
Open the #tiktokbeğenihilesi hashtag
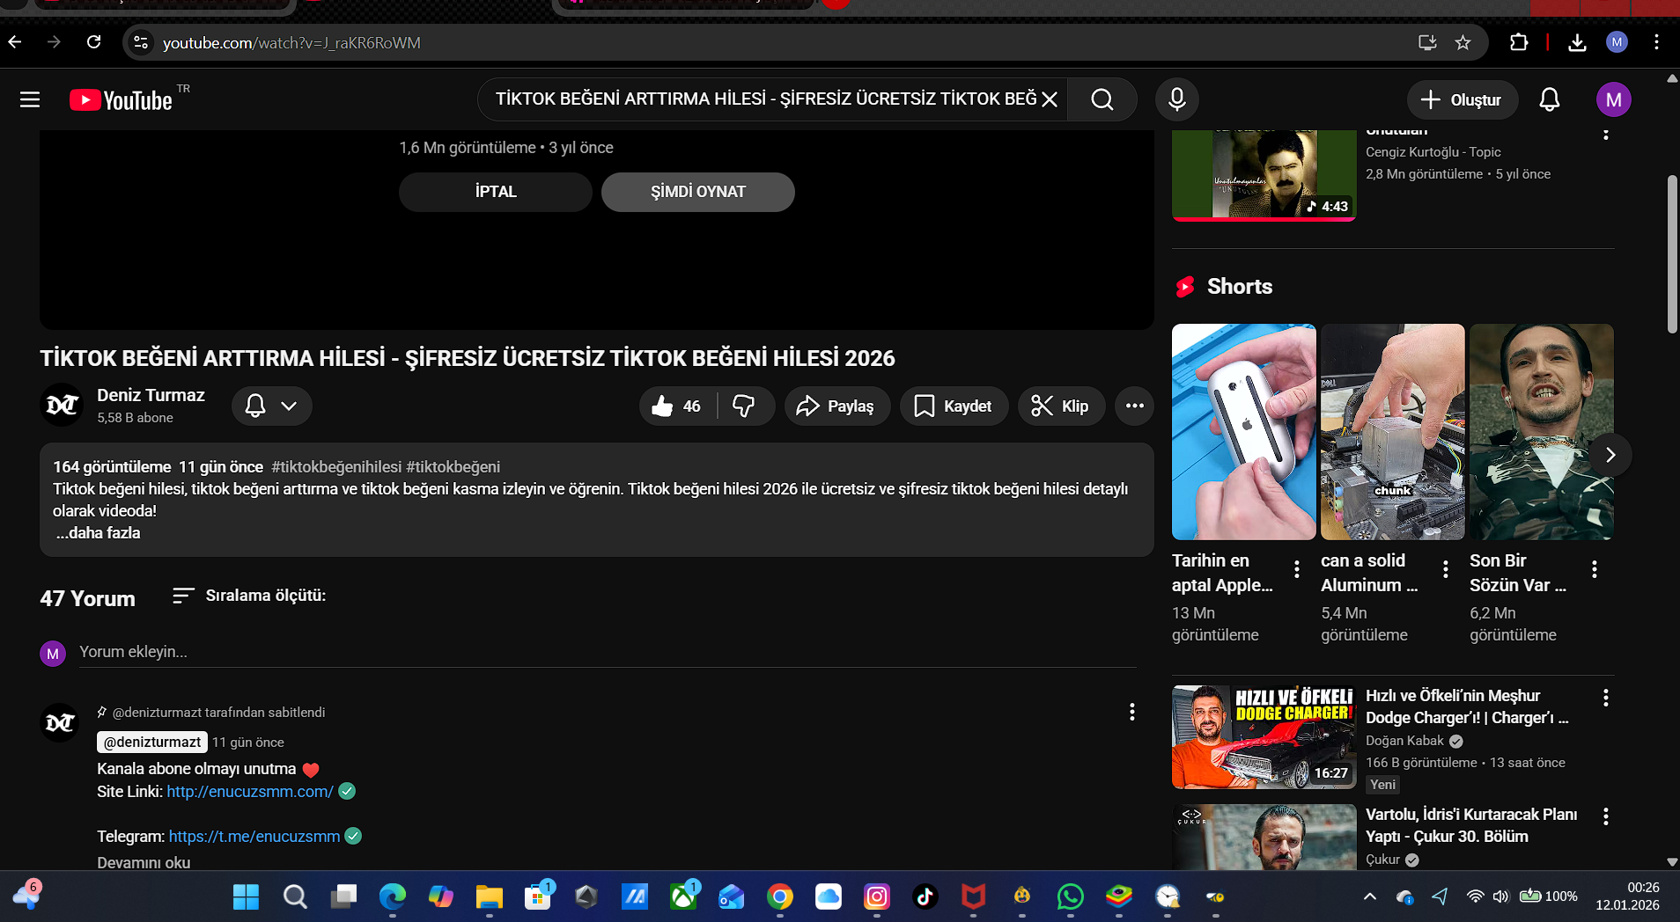point(336,467)
